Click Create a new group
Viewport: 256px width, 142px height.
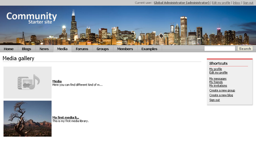tap(222, 90)
